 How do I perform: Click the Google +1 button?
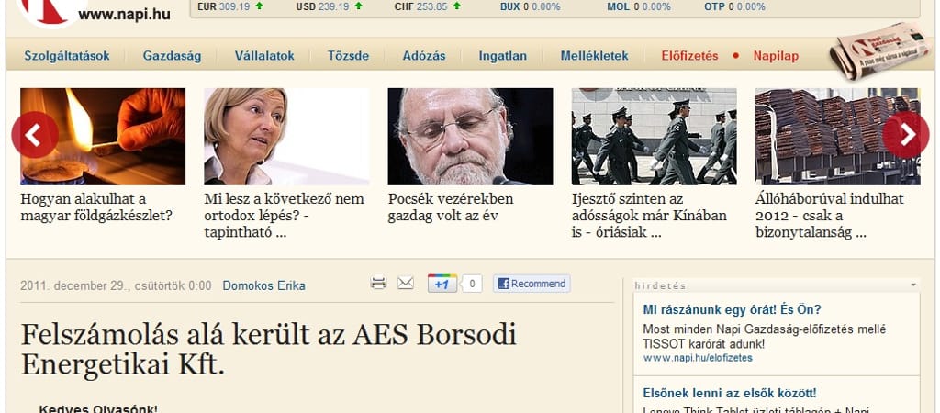pyautogui.click(x=442, y=284)
